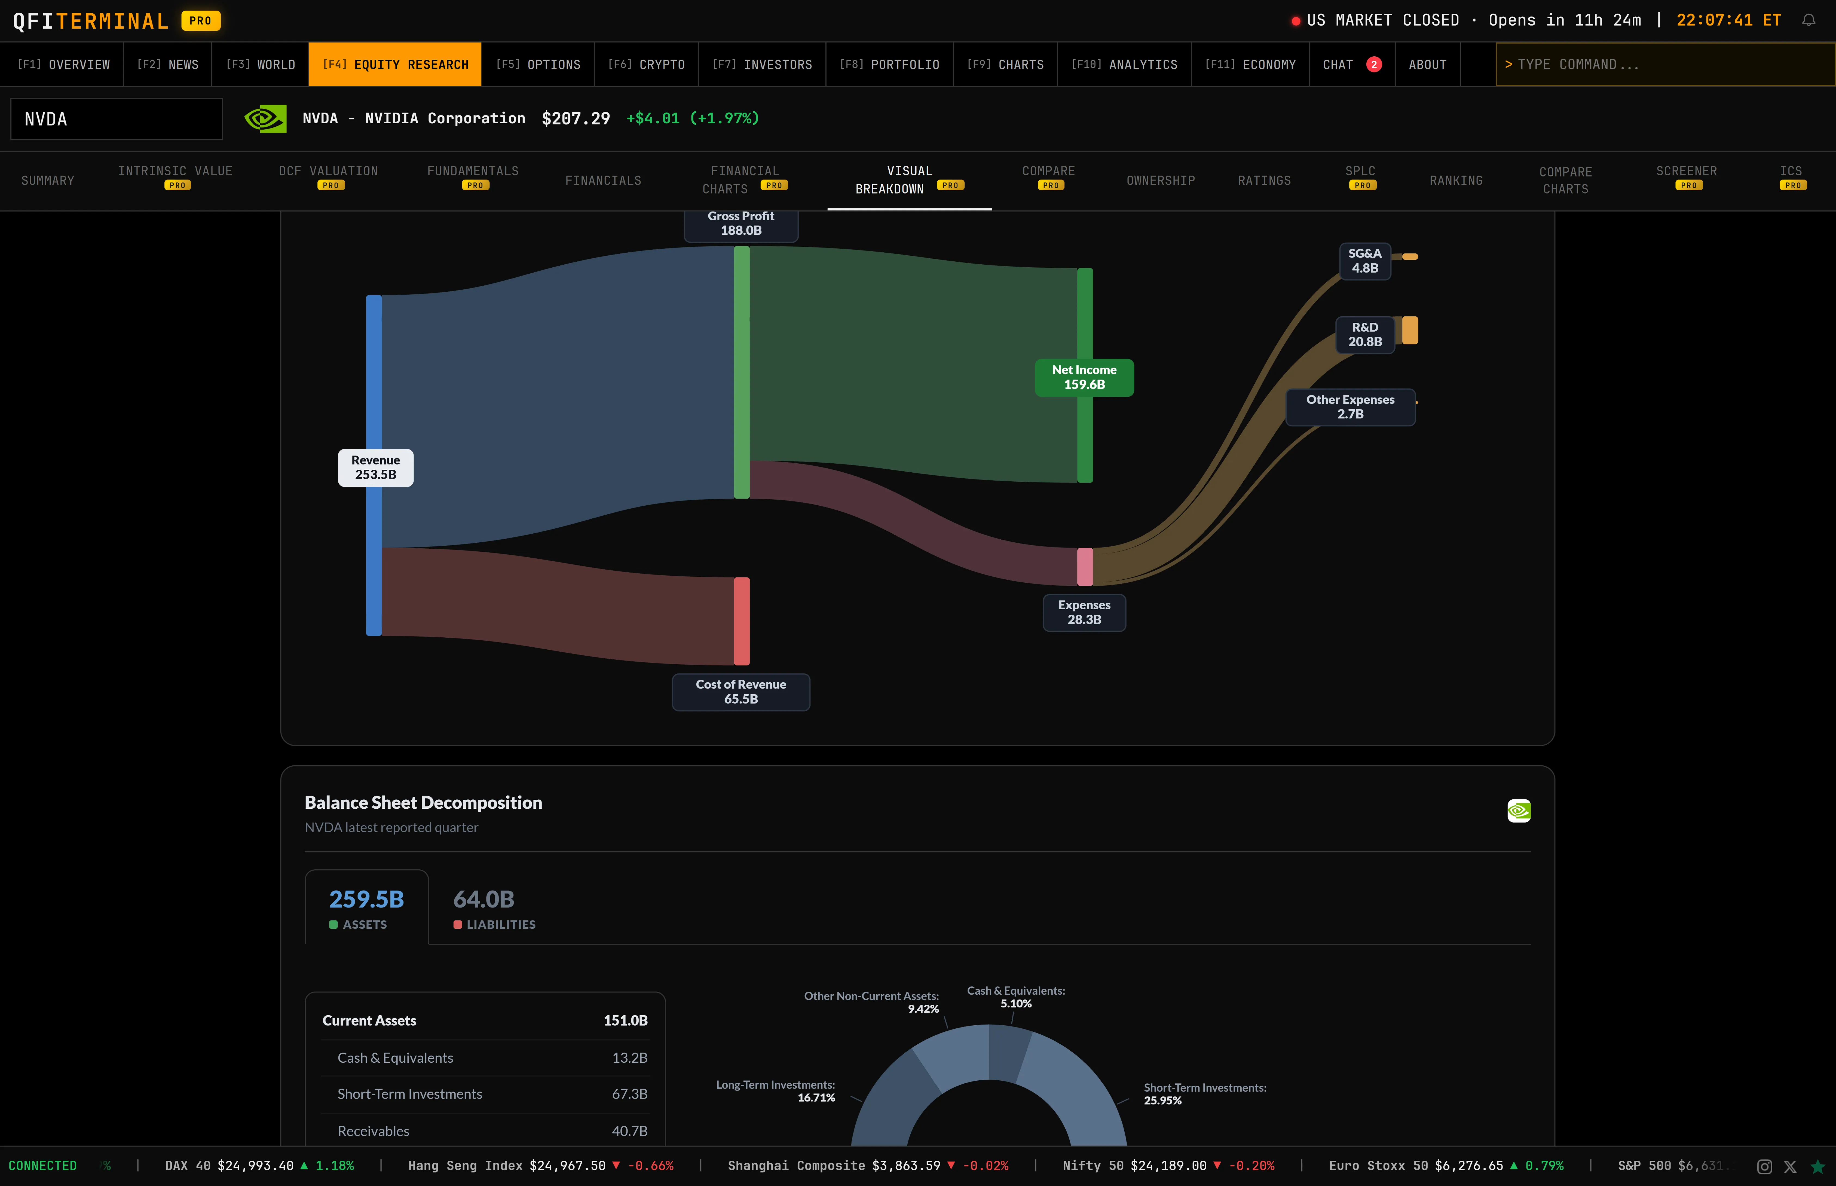
Task: Click the About link in top navigation
Action: pyautogui.click(x=1427, y=65)
